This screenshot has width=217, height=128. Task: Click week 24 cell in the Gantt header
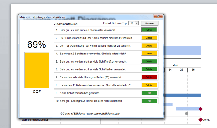[170, 70]
